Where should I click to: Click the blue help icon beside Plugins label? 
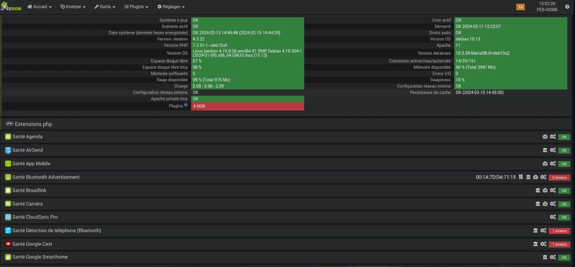pos(186,105)
